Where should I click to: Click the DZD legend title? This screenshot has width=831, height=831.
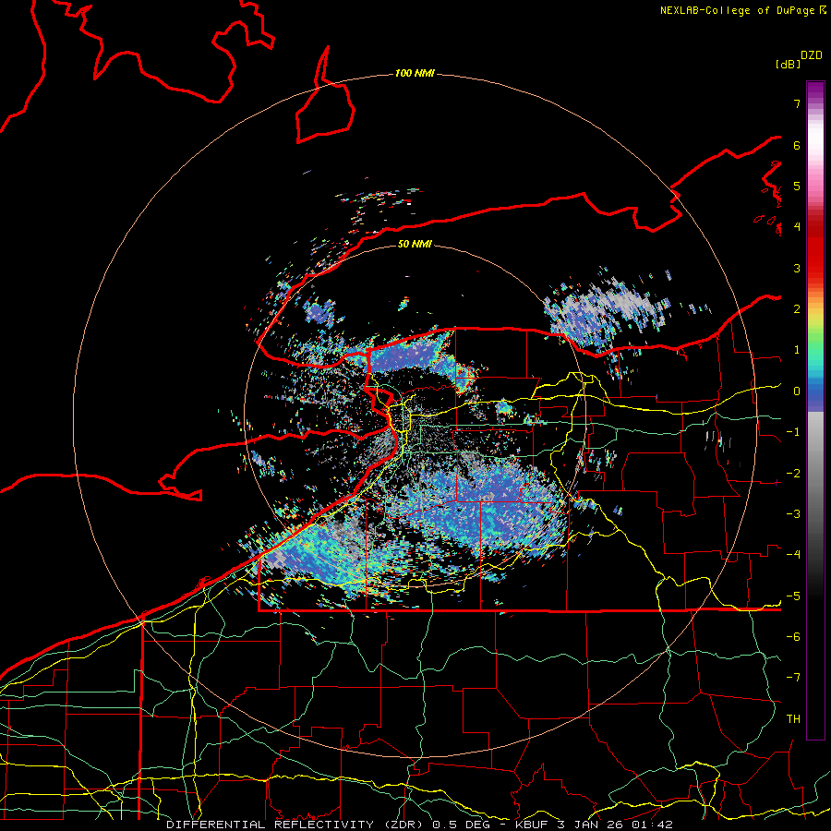click(812, 55)
